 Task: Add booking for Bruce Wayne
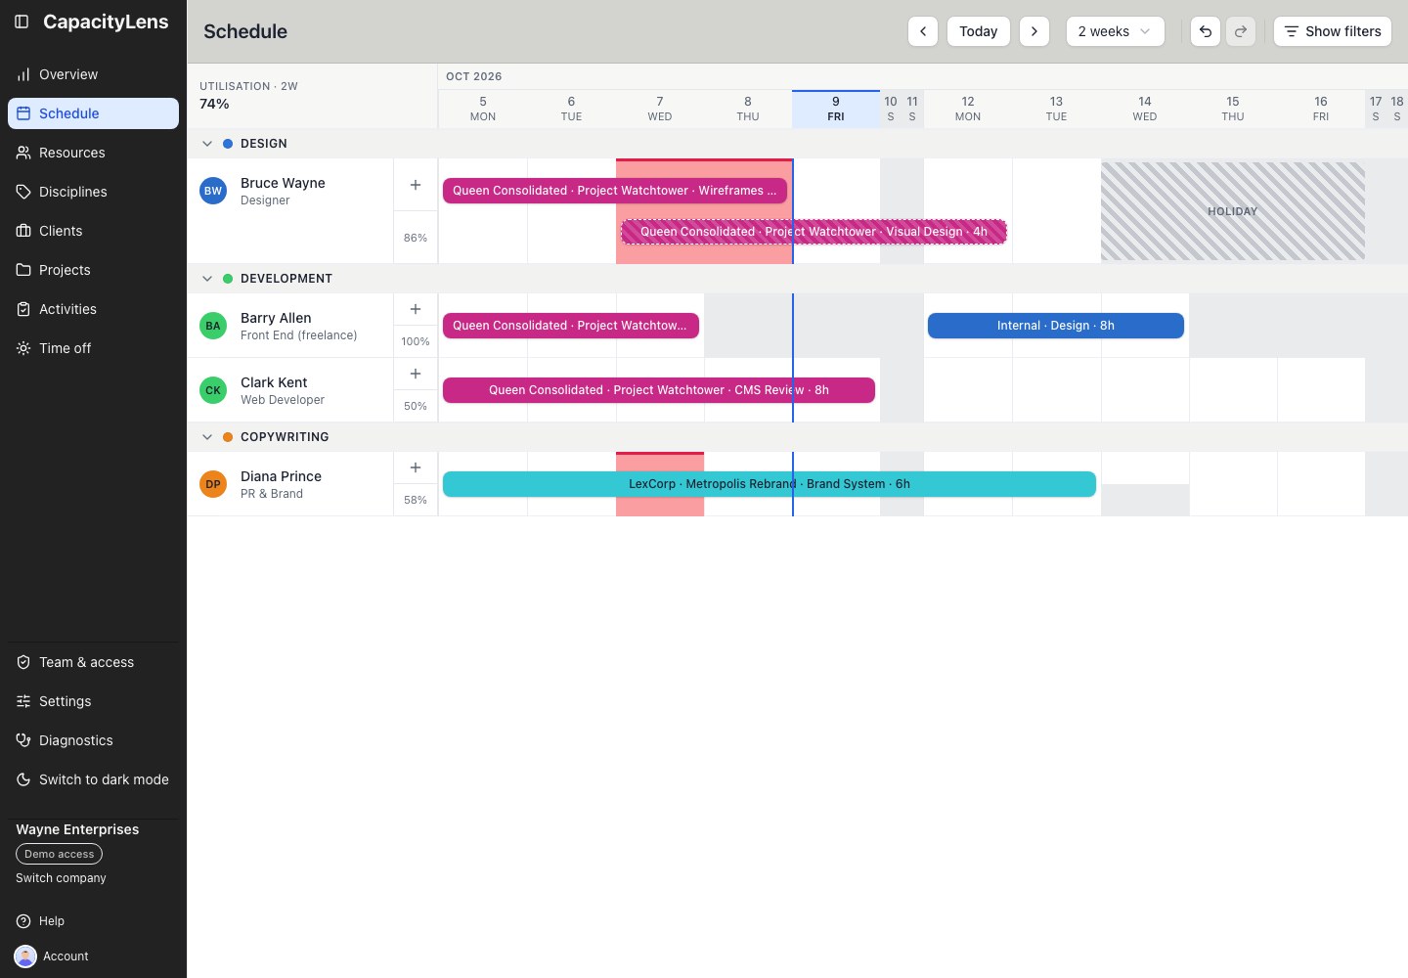(416, 185)
